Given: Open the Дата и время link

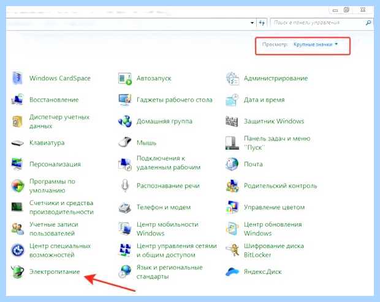Looking at the screenshot, I should tap(264, 100).
